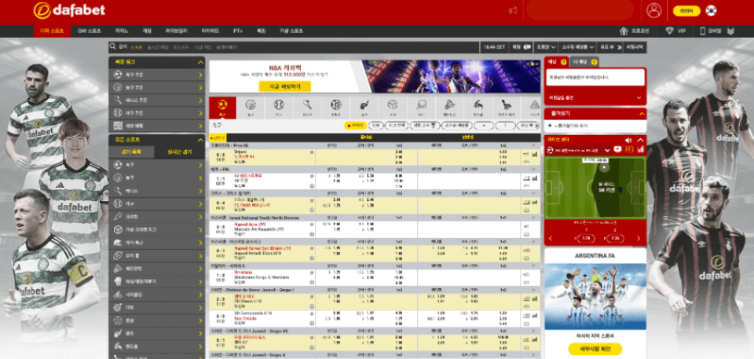Screen dimensions: 754x359
Task: Click the diamond VIP icon
Action: [669, 31]
